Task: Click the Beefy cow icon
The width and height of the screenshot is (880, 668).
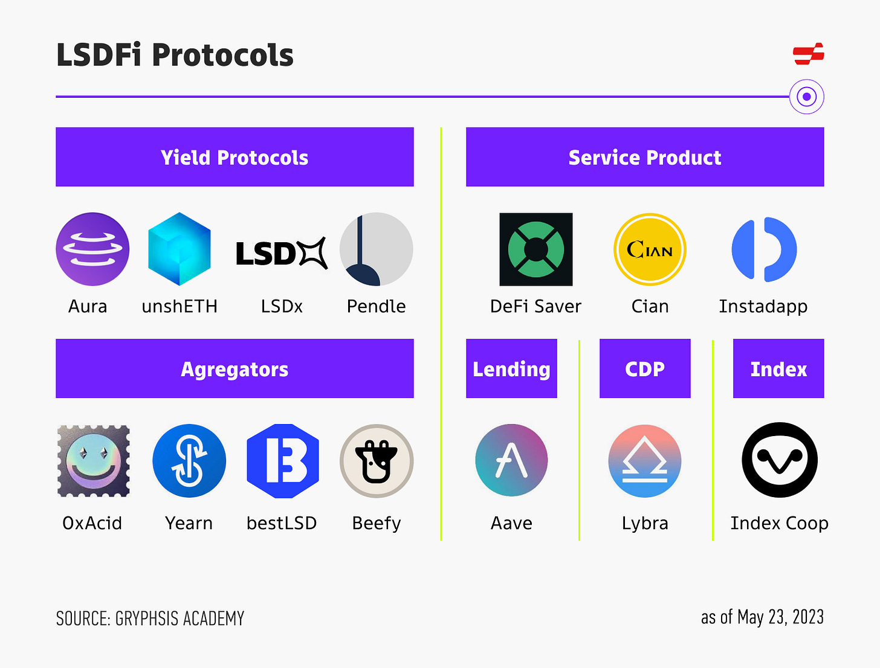Action: coord(377,461)
